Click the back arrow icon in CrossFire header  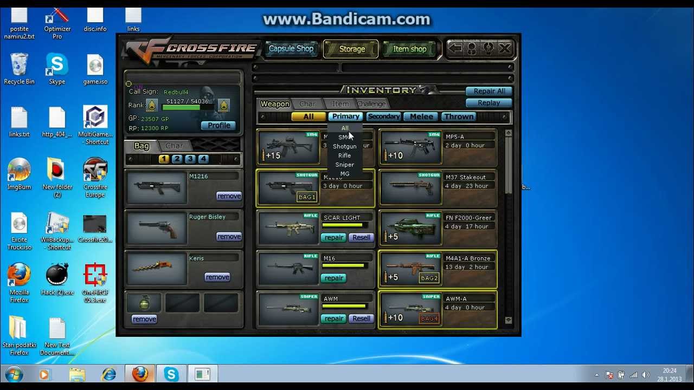(456, 49)
